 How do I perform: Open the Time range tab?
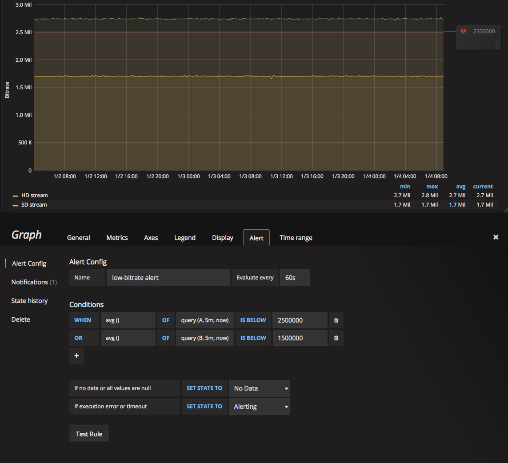tap(296, 238)
